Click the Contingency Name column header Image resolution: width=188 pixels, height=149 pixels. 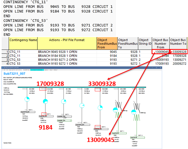click(x=23, y=40)
